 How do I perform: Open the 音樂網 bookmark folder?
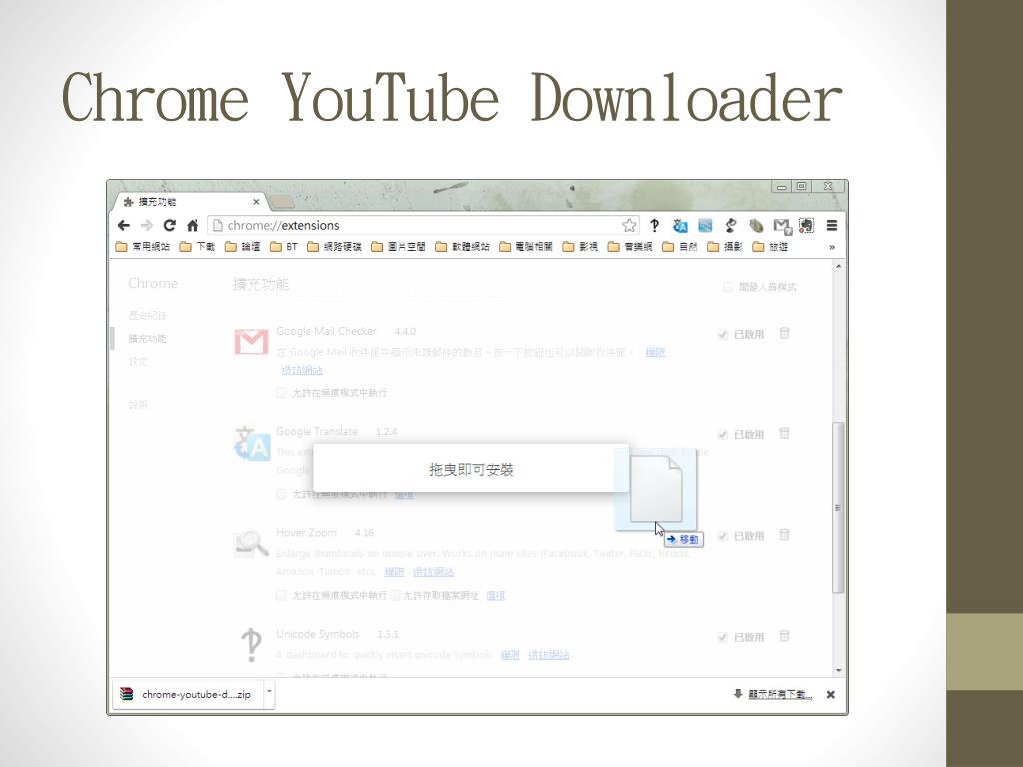629,247
